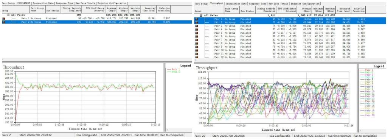Image resolution: width=388 pixels, height=139 pixels.
Task: Click horizontal scrollbar under right results table
Action: pyautogui.click(x=290, y=60)
